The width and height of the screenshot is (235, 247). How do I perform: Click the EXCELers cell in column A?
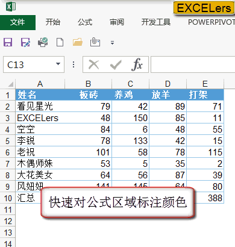coord(40,117)
